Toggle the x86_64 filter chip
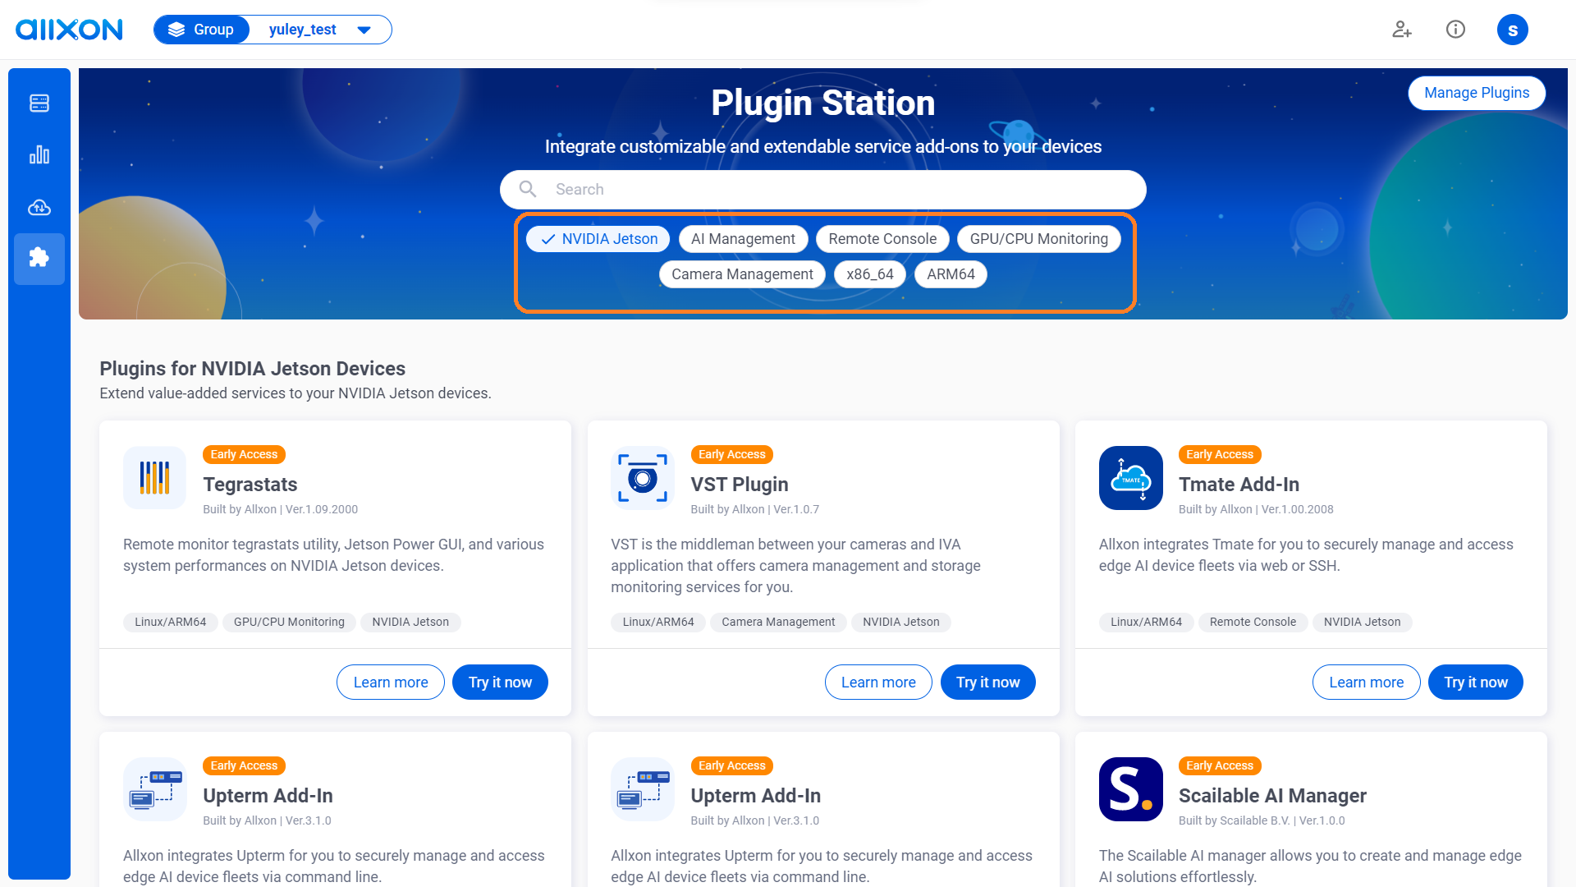 tap(870, 274)
